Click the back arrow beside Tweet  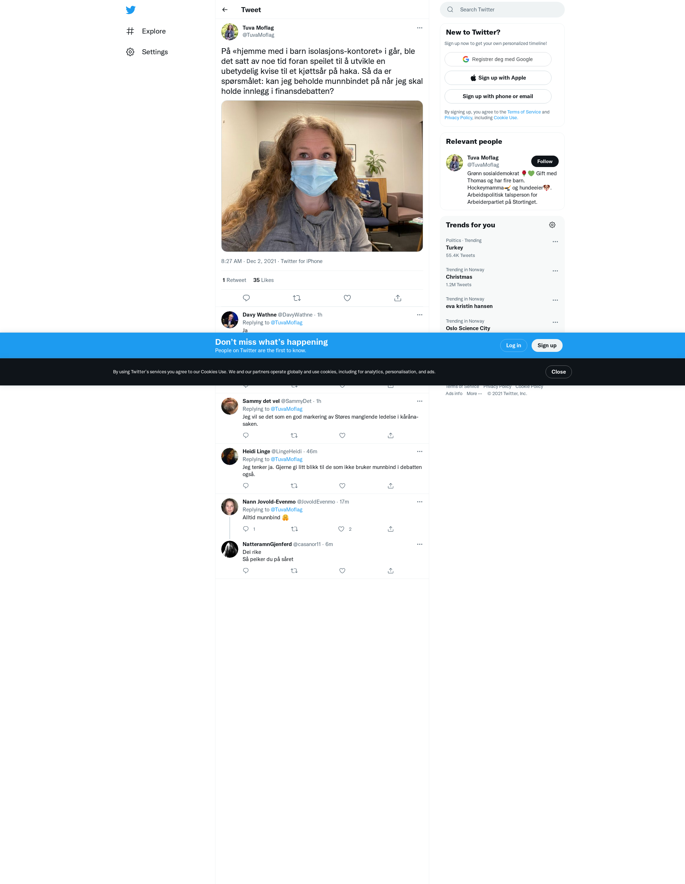click(225, 10)
